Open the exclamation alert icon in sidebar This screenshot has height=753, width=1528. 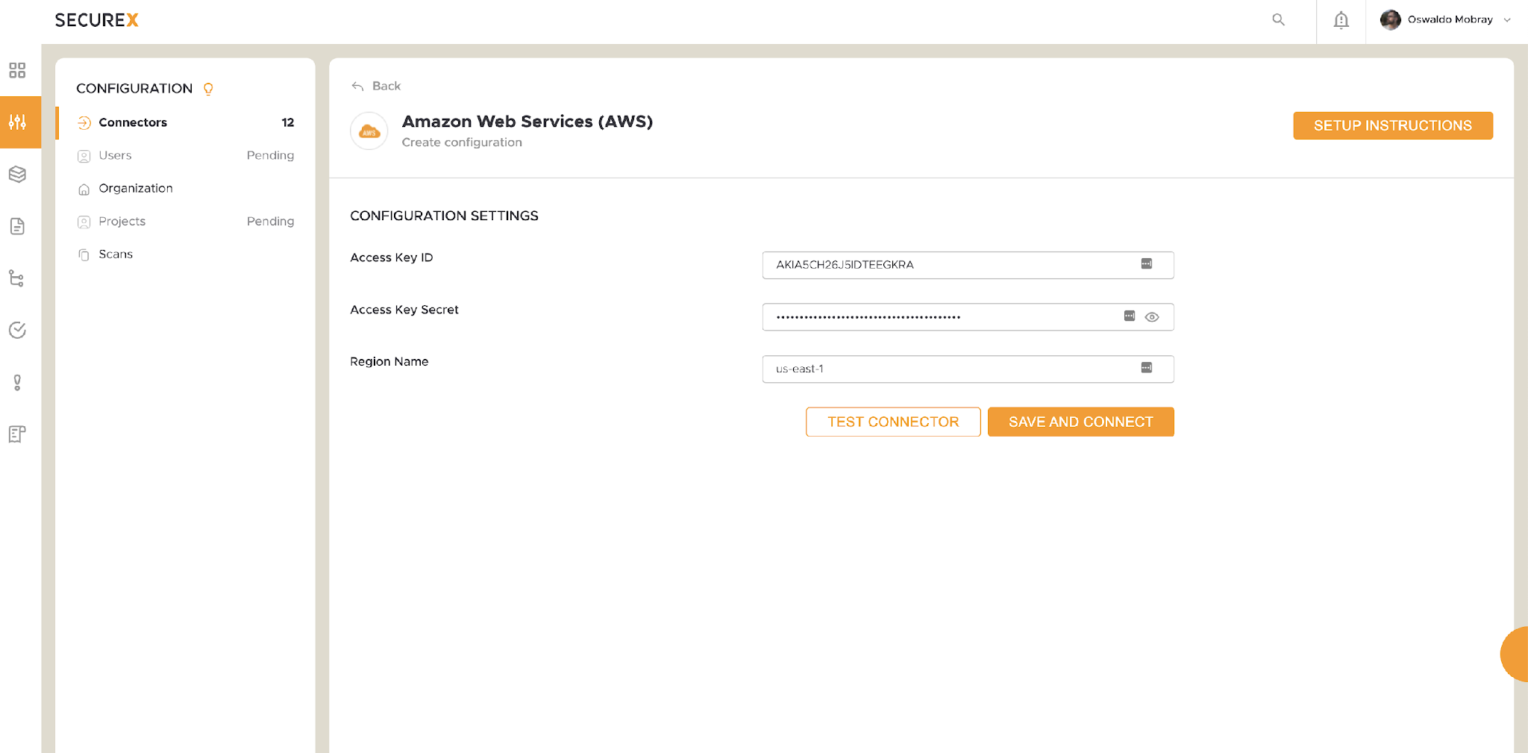click(17, 382)
